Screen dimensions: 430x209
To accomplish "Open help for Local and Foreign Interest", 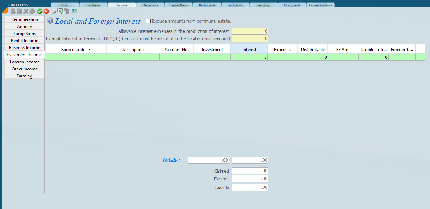I will [x=50, y=21].
